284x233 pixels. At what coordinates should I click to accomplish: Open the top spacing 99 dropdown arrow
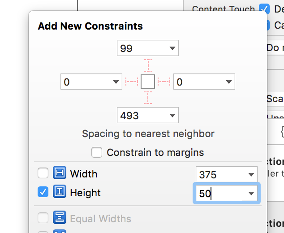[x=172, y=48]
